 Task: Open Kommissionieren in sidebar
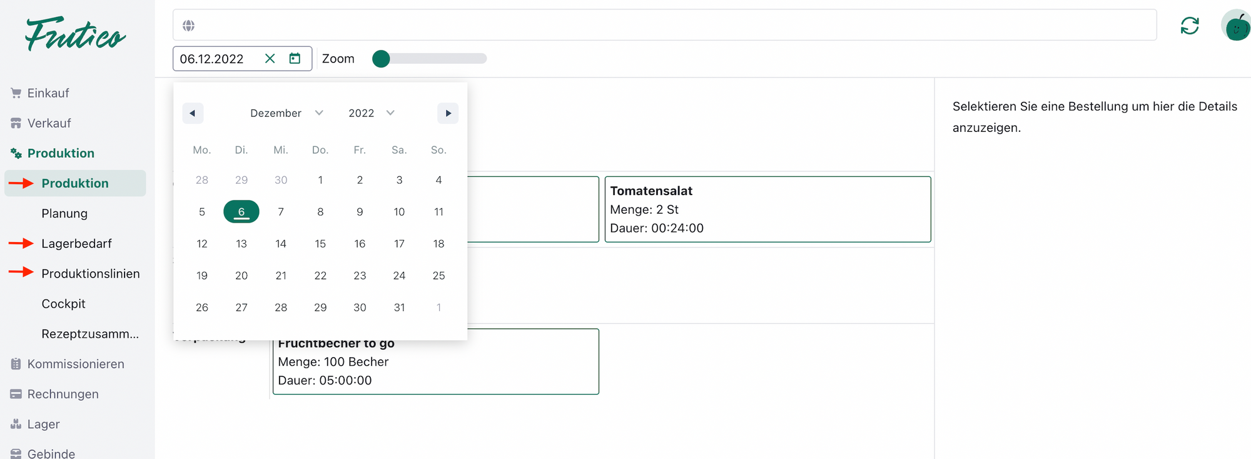point(75,364)
